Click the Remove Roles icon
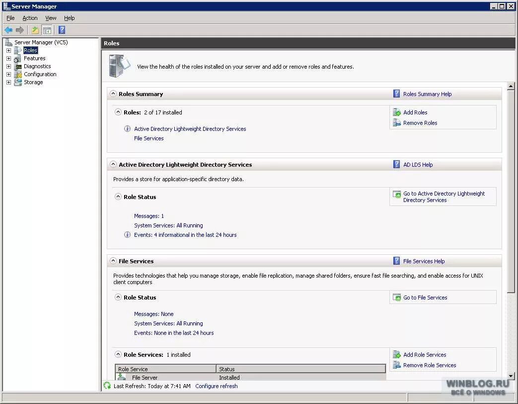 click(397, 123)
